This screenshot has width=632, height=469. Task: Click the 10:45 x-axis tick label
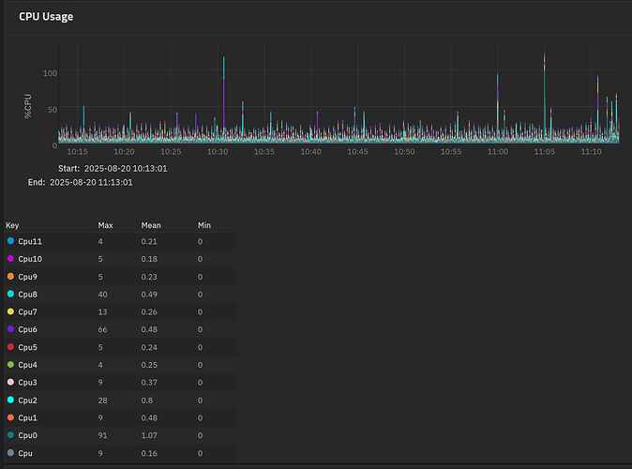[357, 152]
